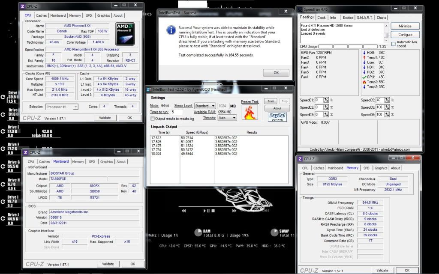The width and height of the screenshot is (439, 274).
Task: Click the Freeze Test flame icon in IntelBurnTest
Action: click(x=250, y=113)
